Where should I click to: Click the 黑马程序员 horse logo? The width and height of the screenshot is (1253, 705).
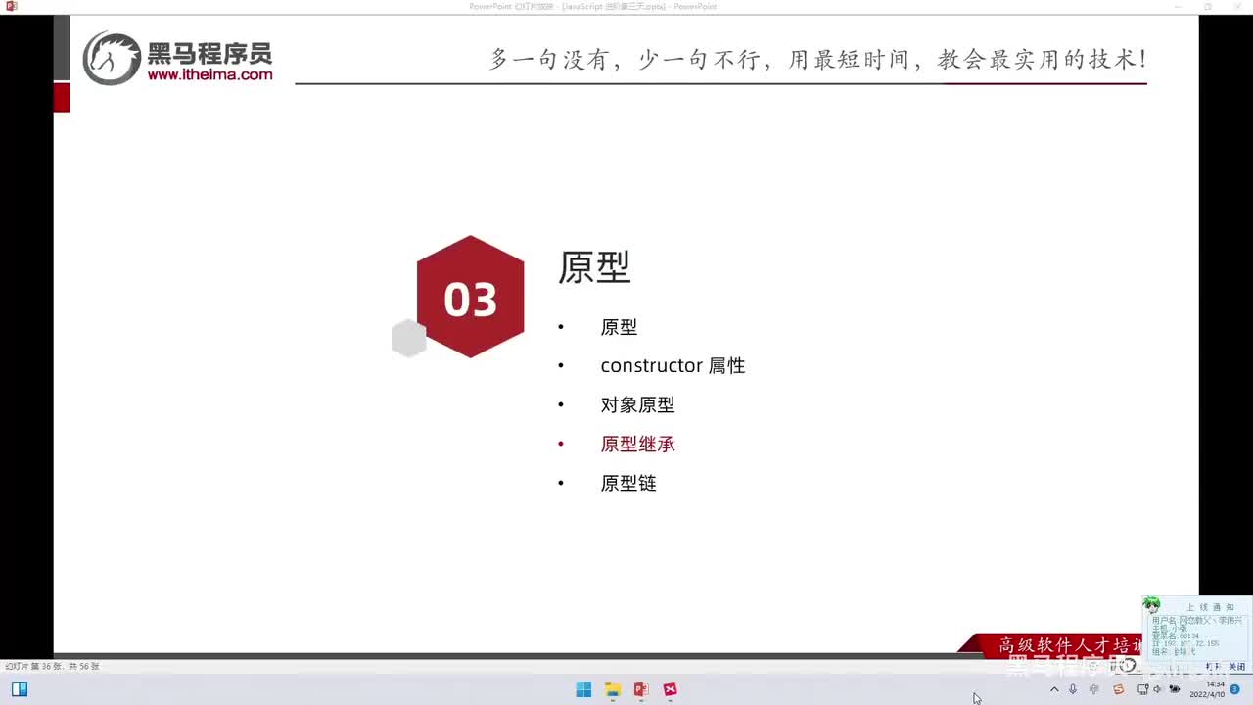(x=112, y=58)
